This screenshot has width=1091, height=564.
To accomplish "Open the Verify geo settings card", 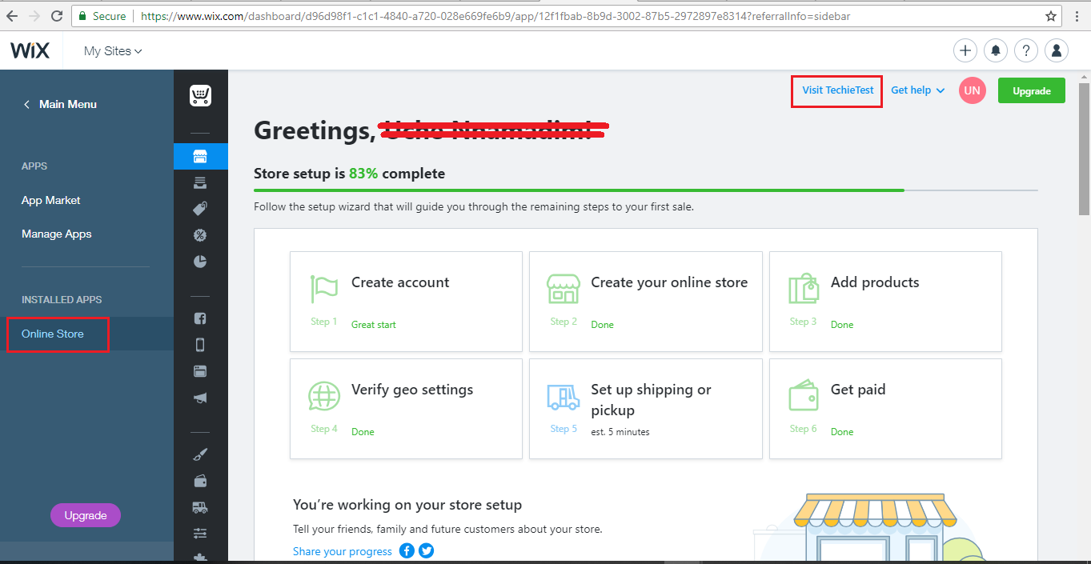I will [406, 409].
